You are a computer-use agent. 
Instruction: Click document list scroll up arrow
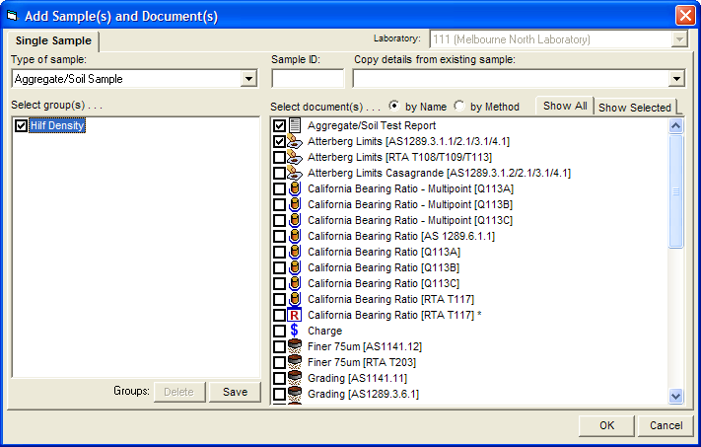676,125
